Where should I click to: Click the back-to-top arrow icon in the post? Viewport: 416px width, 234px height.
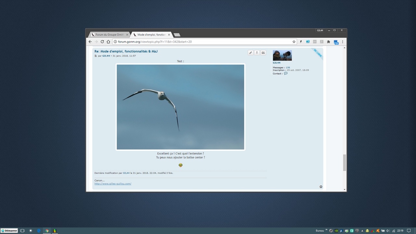tap(321, 187)
